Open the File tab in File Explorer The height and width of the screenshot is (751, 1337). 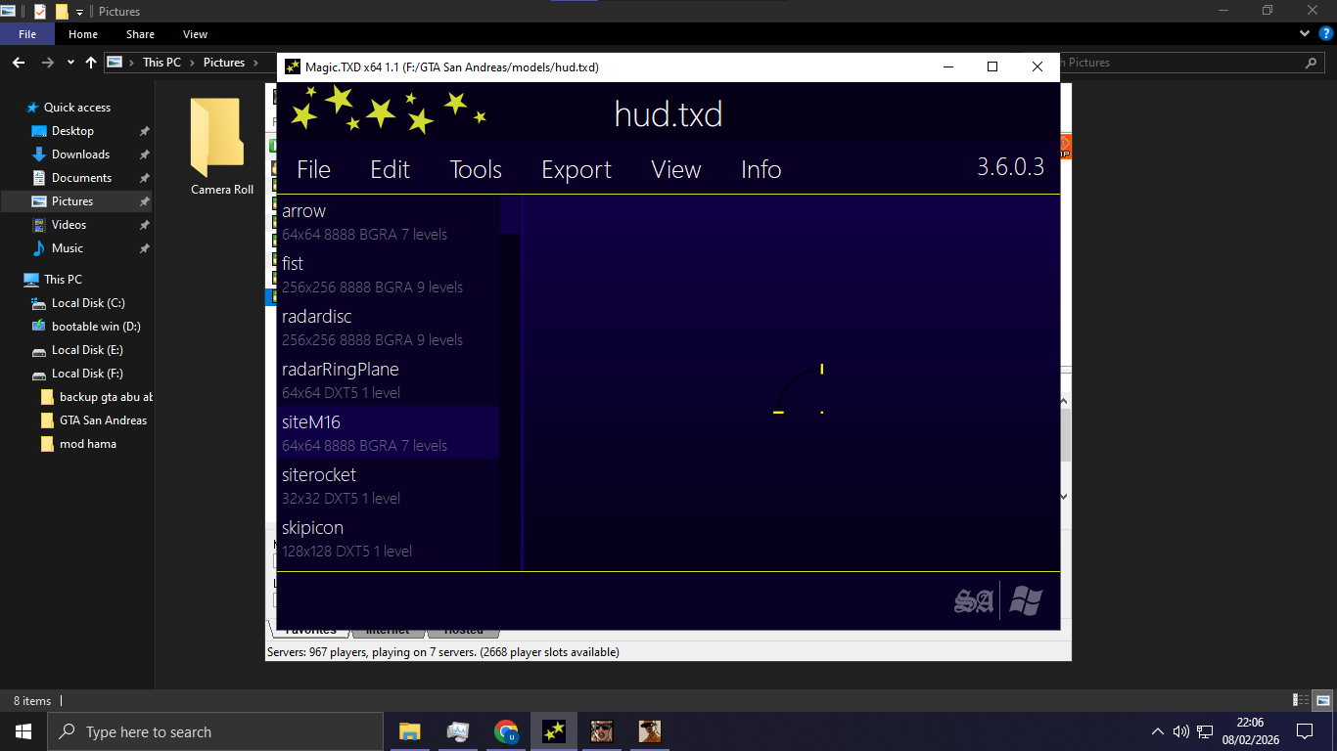(x=27, y=34)
